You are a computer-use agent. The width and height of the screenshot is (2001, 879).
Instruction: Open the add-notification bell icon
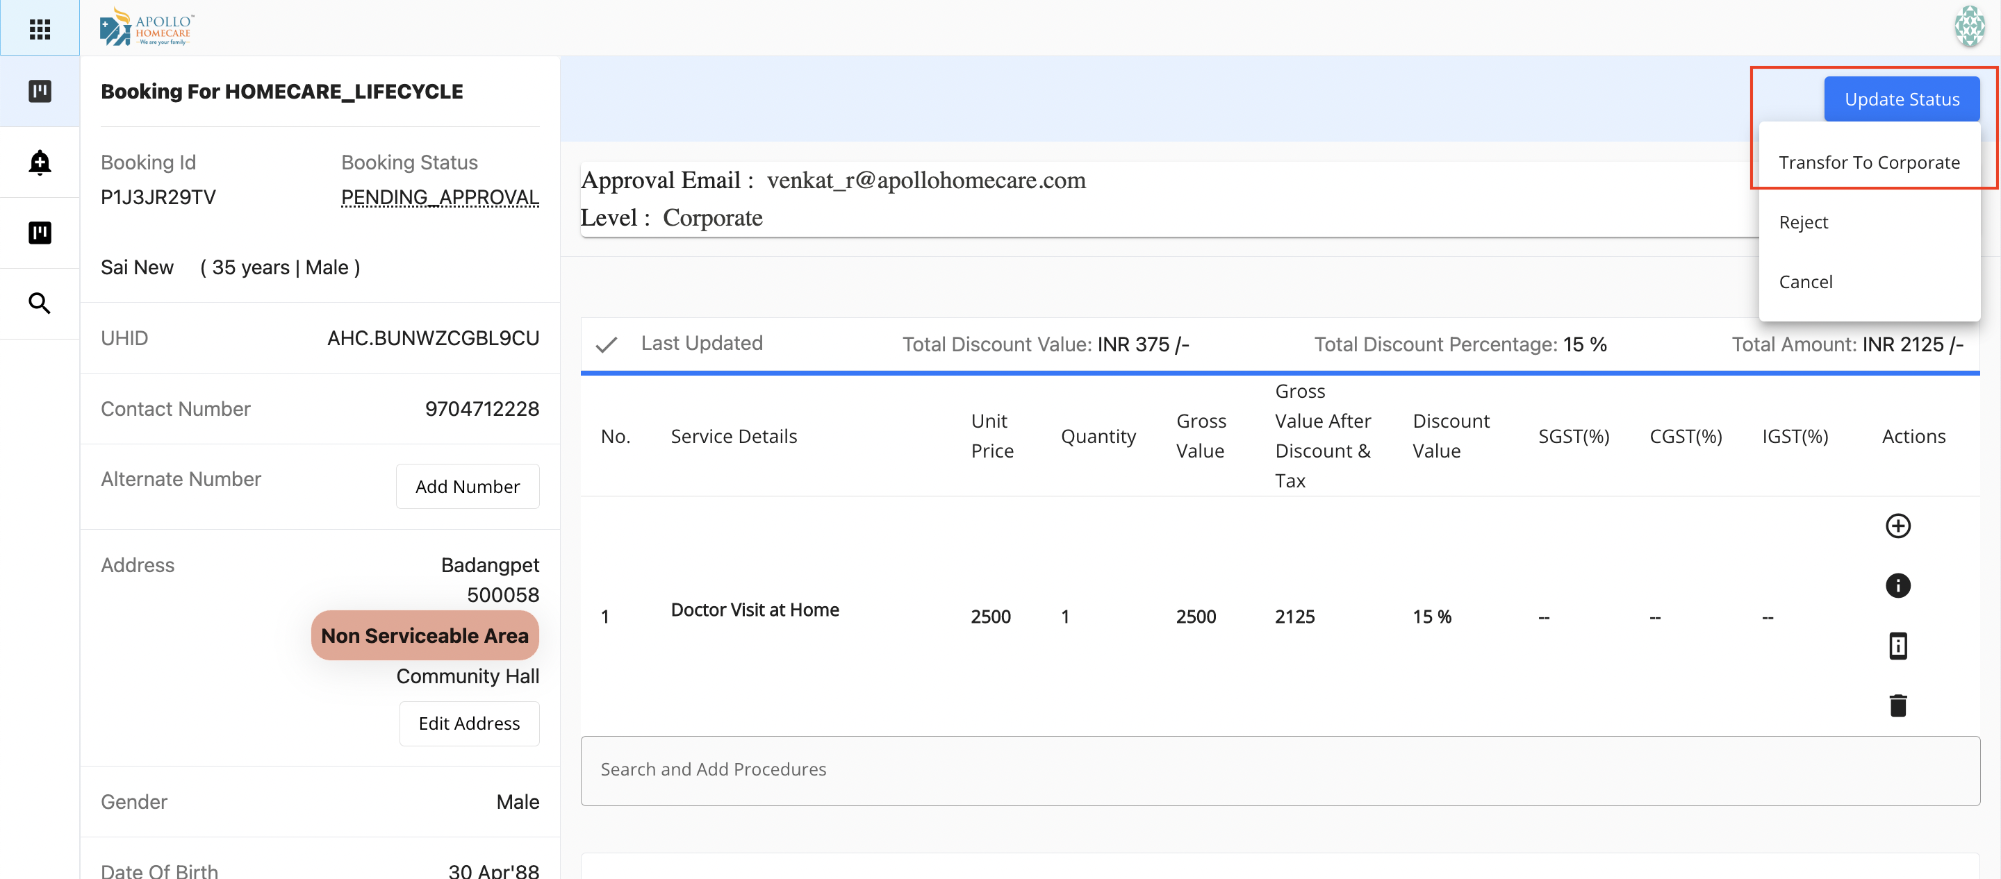pos(40,162)
